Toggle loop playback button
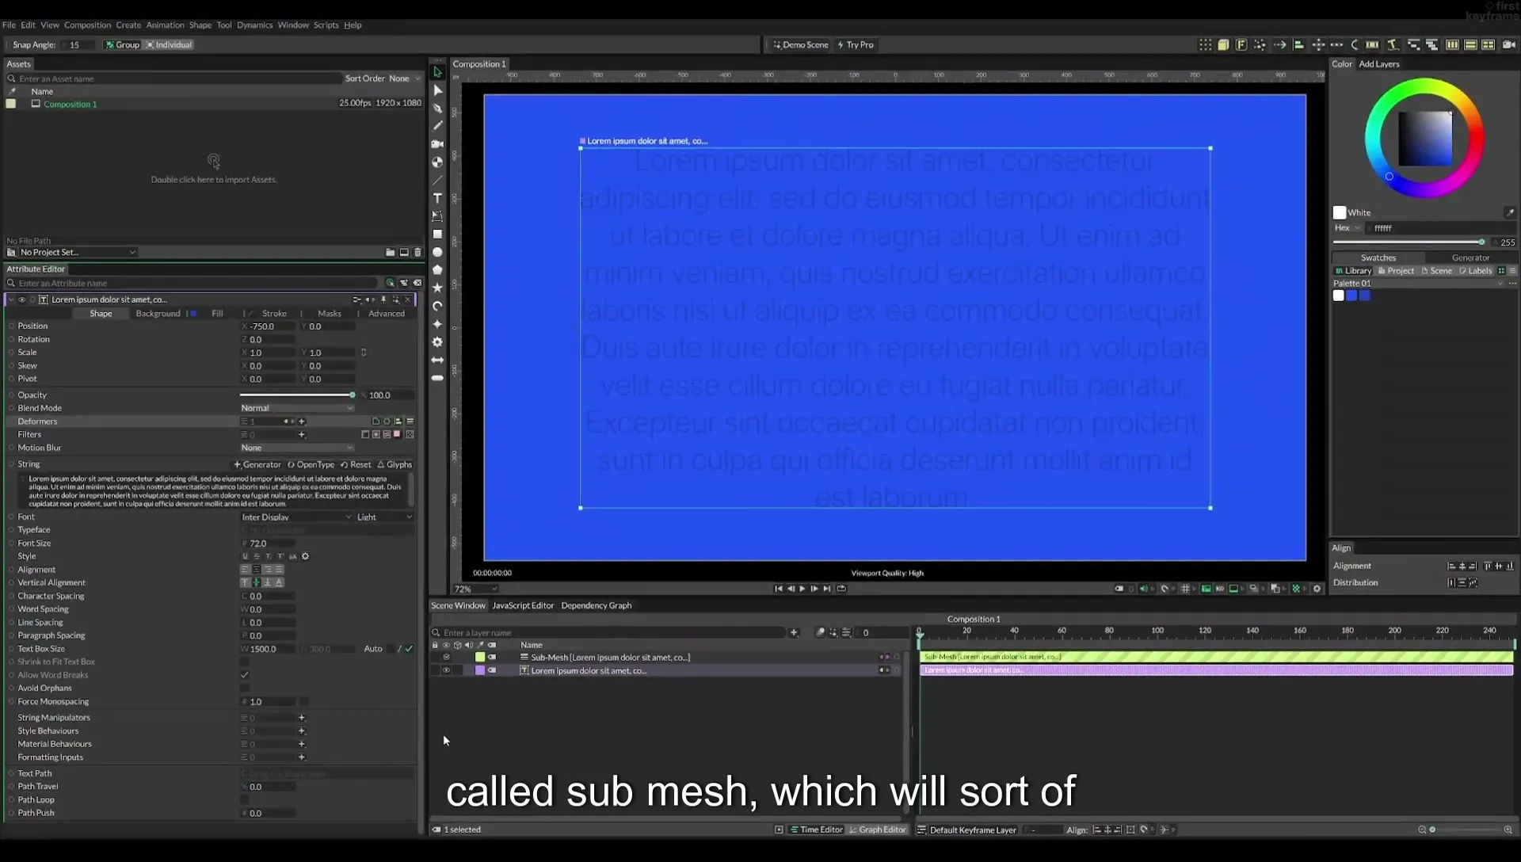 click(841, 589)
